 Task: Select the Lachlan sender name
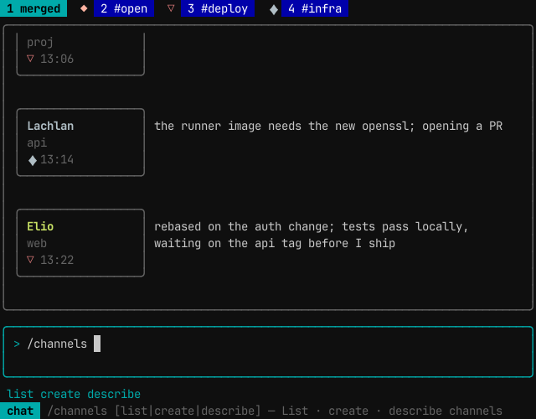(50, 126)
